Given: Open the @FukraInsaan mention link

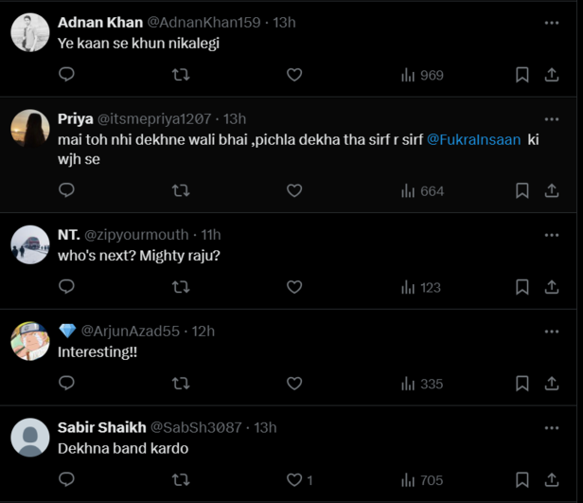Looking at the screenshot, I should pyautogui.click(x=474, y=139).
